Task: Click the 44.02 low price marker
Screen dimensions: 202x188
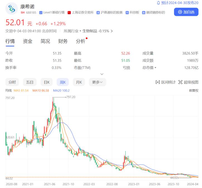Action: [174, 178]
